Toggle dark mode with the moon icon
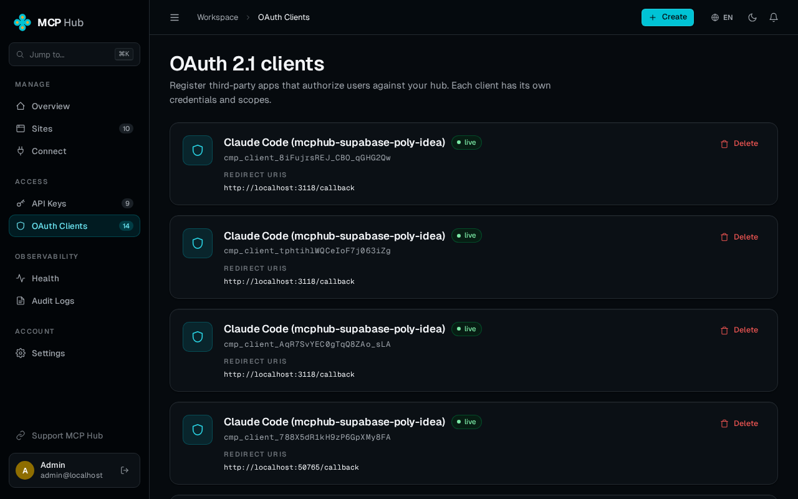798x499 pixels. coord(752,17)
